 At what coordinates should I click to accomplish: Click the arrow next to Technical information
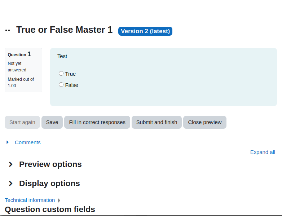pyautogui.click(x=59, y=200)
